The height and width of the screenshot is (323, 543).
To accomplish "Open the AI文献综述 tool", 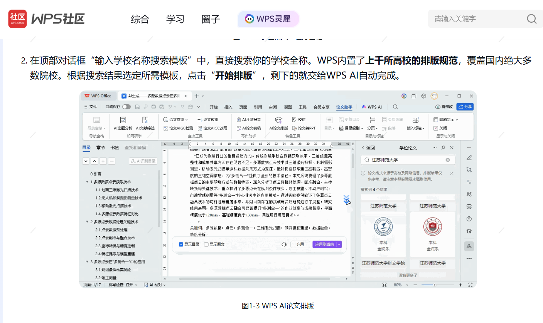I will [145, 124].
